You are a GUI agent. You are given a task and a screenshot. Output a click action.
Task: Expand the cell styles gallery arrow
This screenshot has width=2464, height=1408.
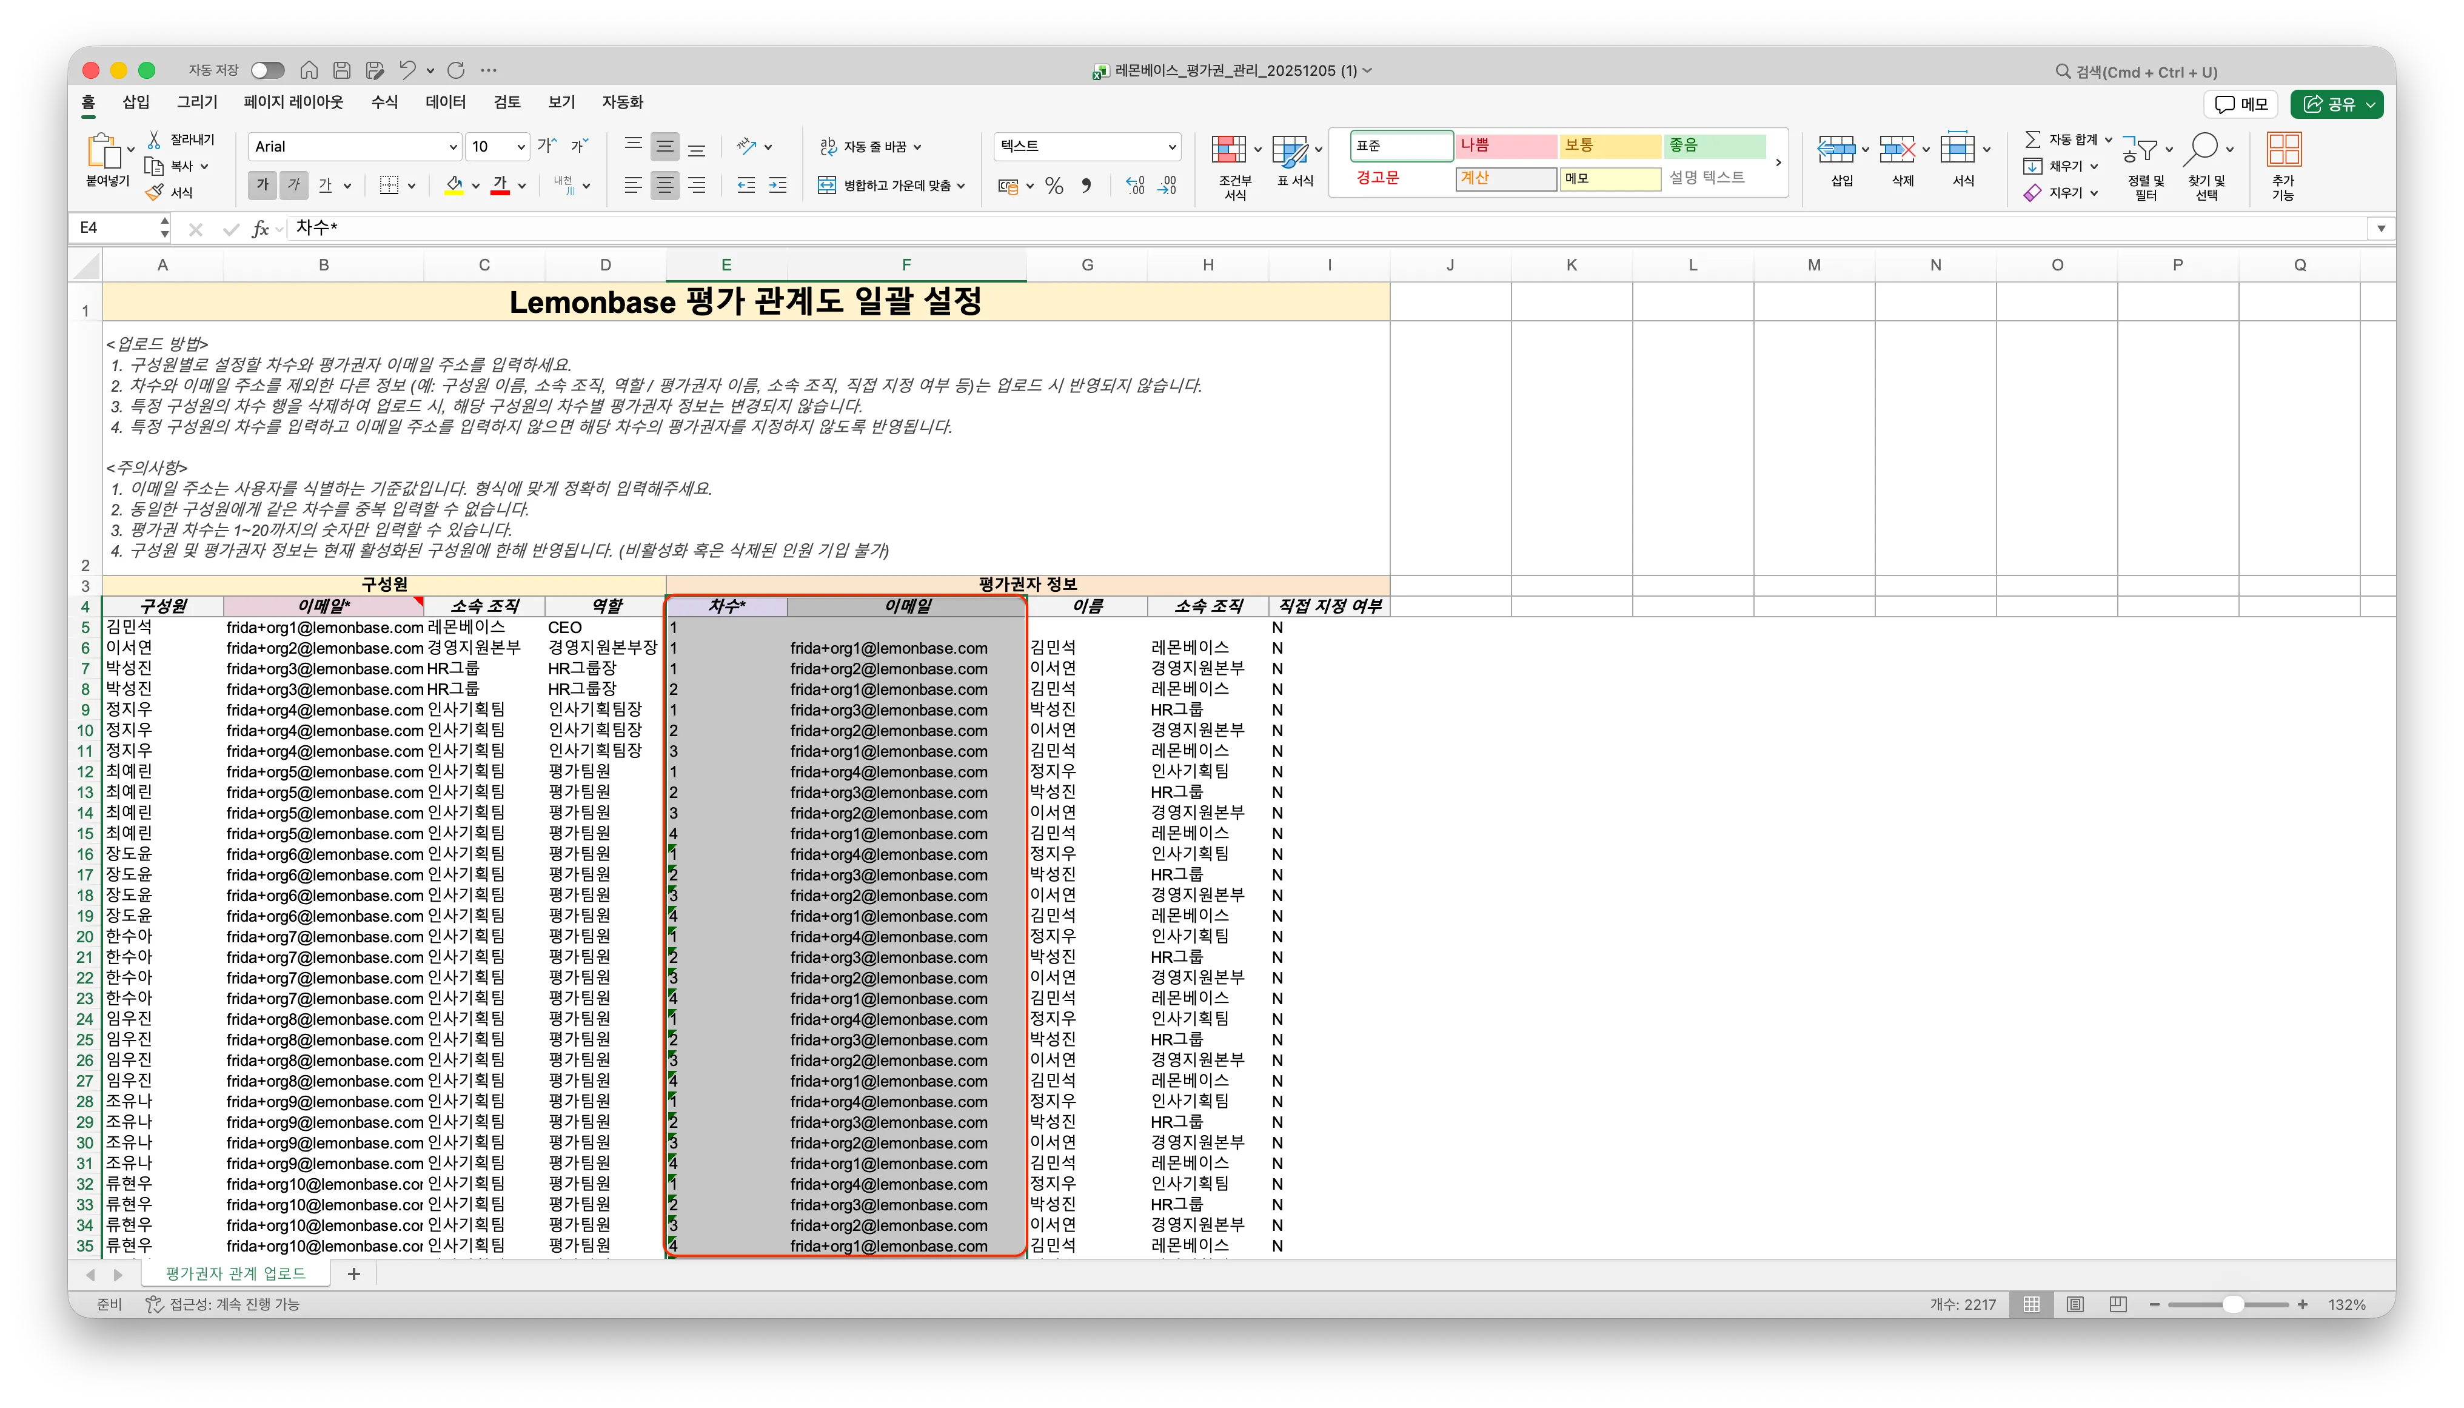[1778, 163]
